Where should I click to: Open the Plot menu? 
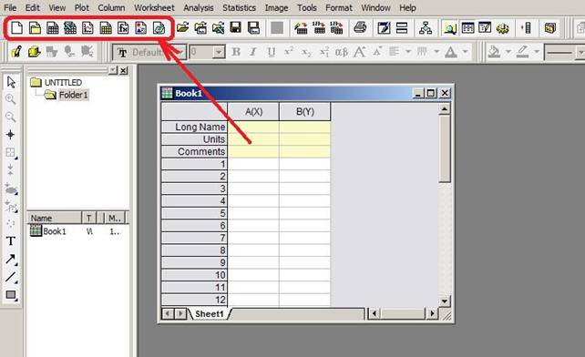[x=81, y=7]
